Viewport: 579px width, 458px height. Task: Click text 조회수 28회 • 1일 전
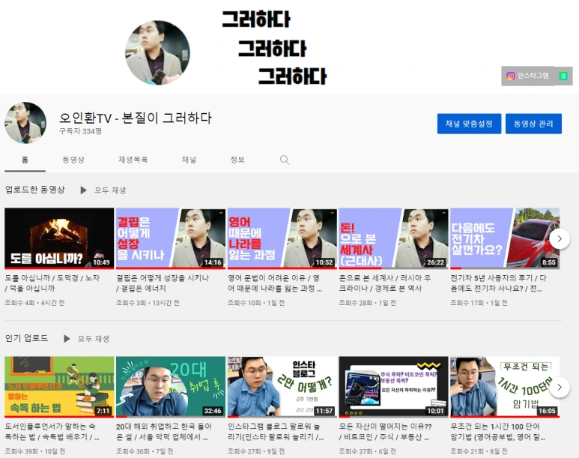368,303
